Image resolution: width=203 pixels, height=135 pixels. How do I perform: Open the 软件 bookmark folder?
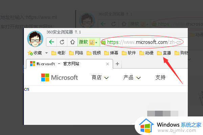coord(129,53)
